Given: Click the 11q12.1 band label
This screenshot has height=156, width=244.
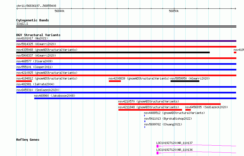Looking at the screenshot, I should pyautogui.click(x=22, y=23).
